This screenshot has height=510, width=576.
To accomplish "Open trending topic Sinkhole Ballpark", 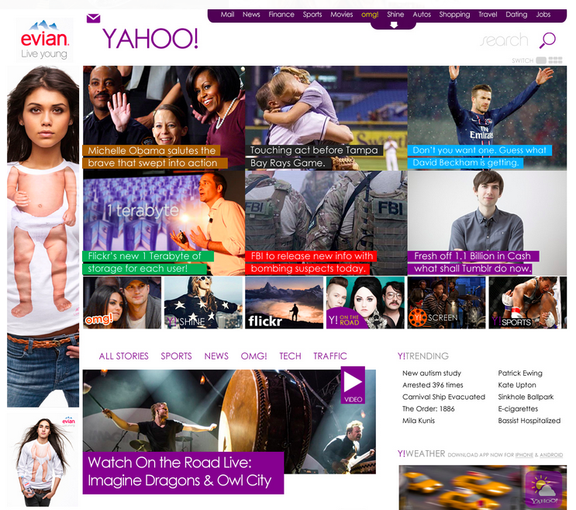I will coord(526,397).
